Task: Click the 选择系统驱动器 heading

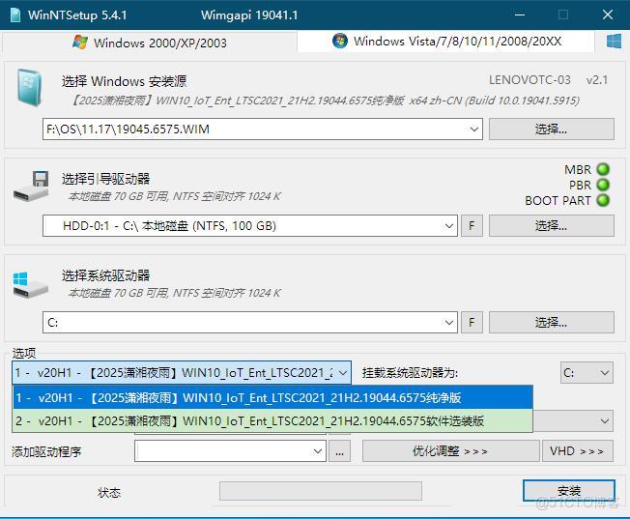Action: [105, 275]
